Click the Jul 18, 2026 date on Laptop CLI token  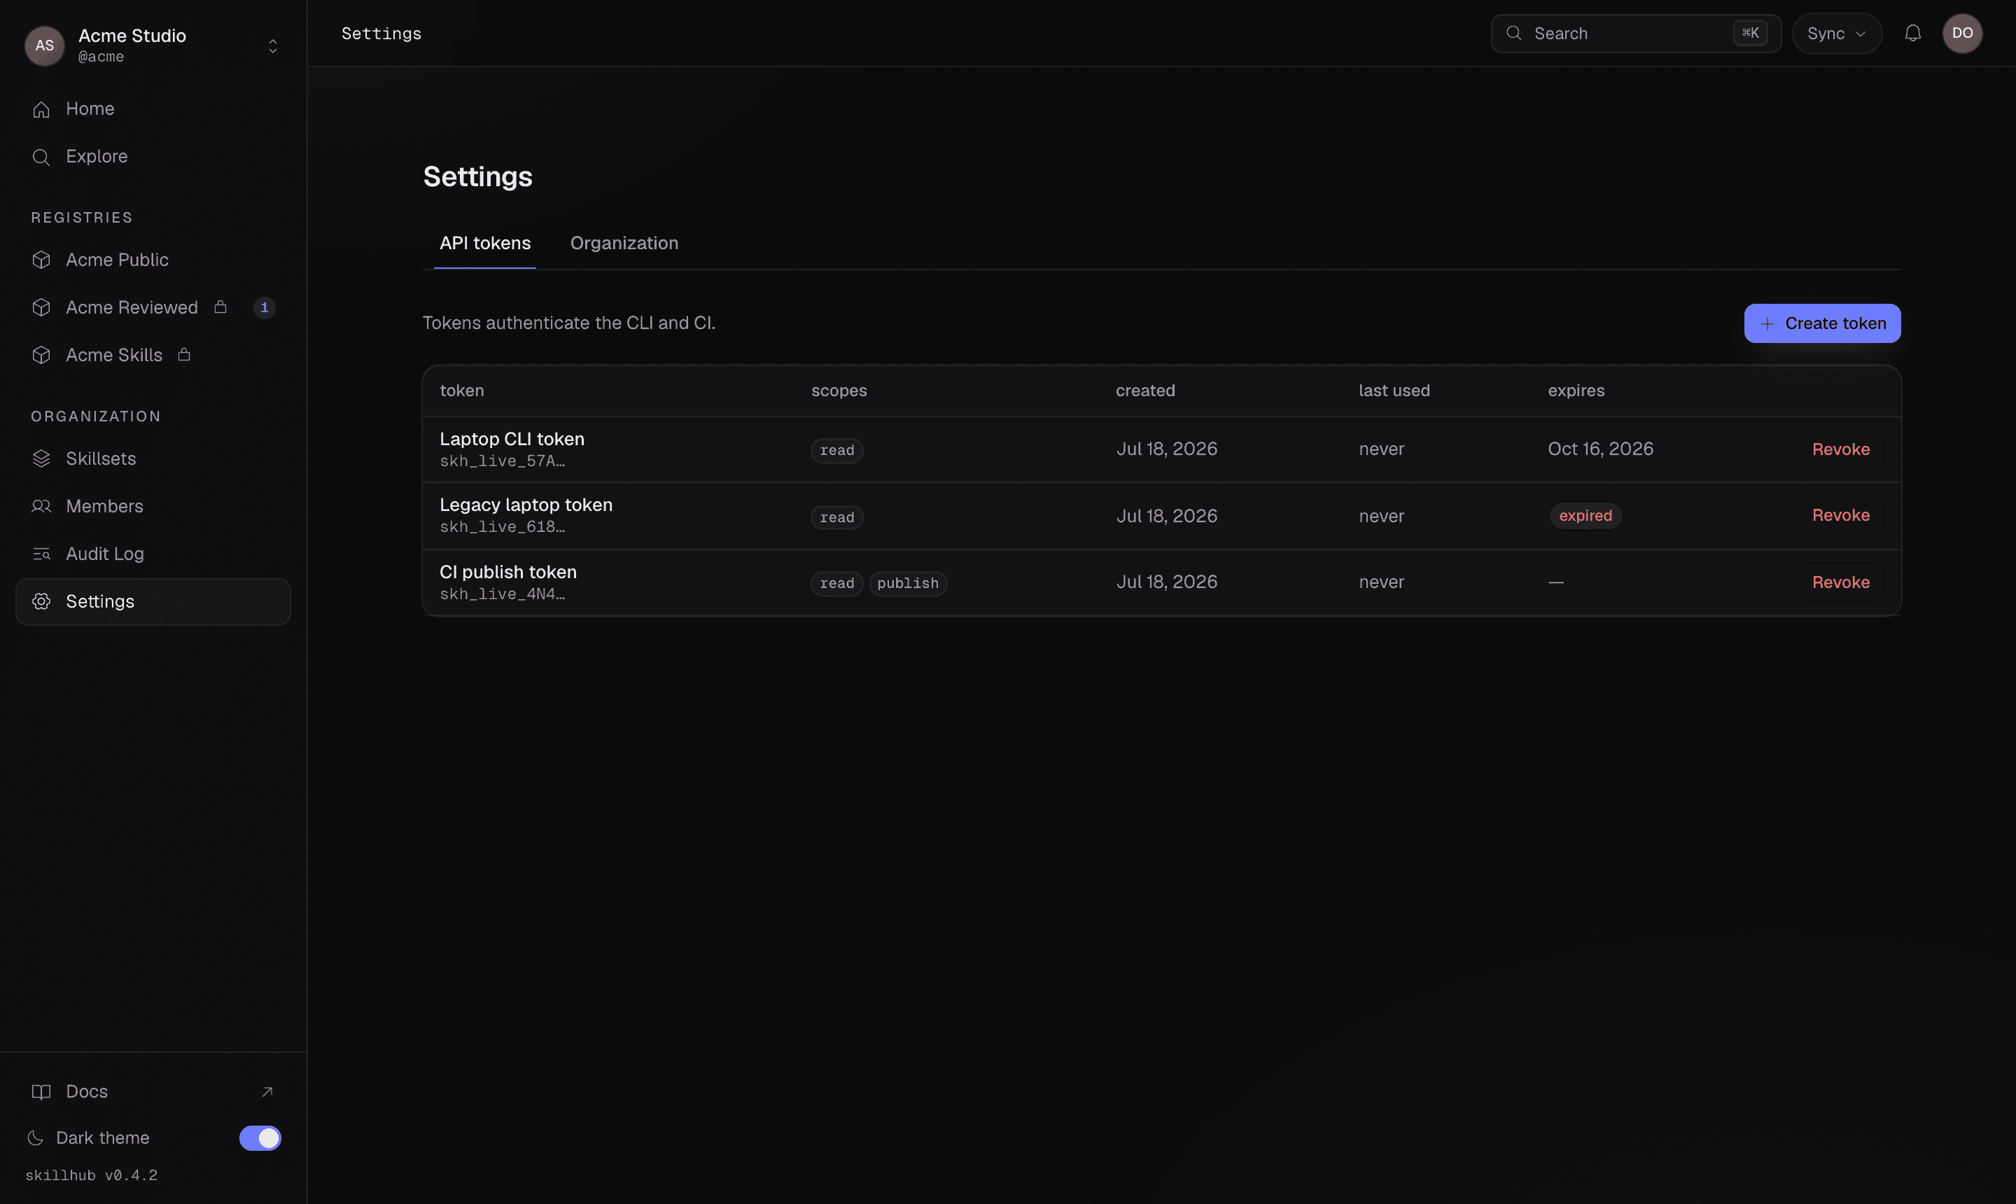(1167, 449)
